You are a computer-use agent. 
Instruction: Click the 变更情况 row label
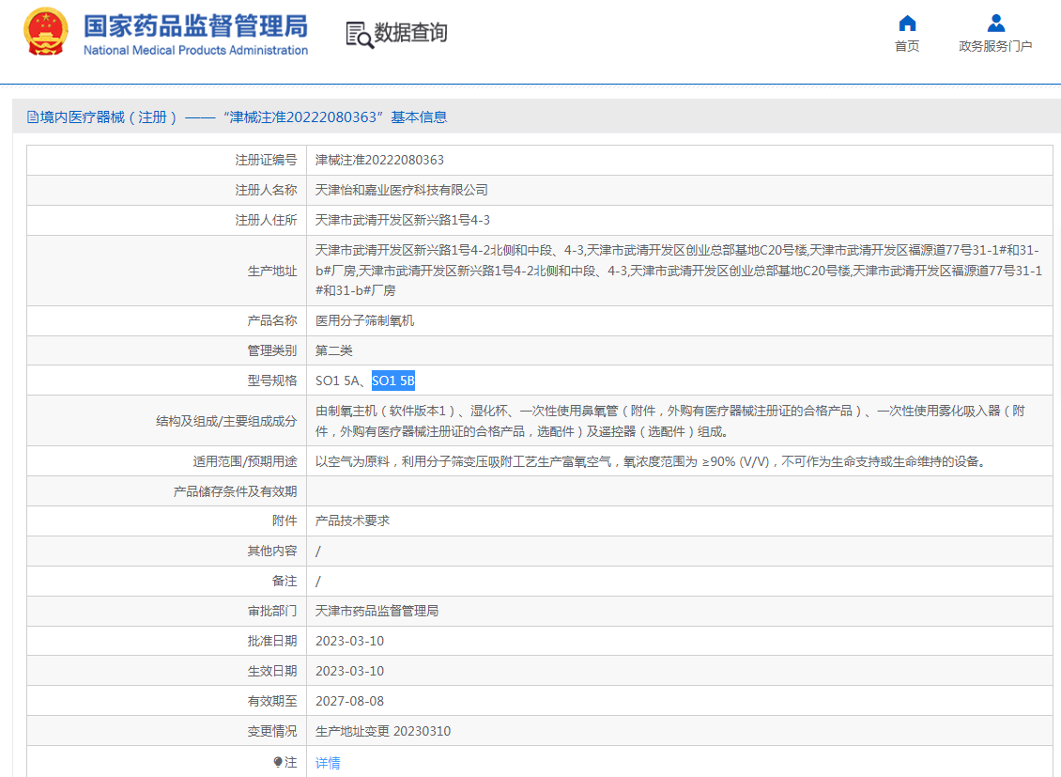(x=272, y=732)
